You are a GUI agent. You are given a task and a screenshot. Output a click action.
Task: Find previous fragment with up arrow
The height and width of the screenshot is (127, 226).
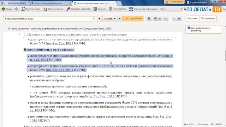coord(120,19)
